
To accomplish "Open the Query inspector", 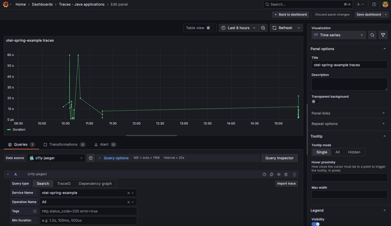I will click(280, 158).
